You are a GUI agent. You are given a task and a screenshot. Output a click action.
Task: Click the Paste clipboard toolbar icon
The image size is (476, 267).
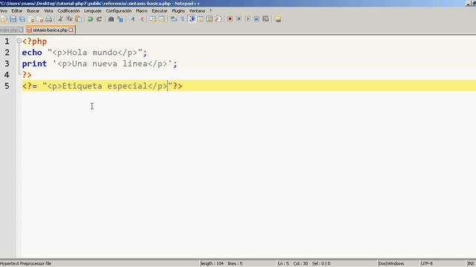tap(78, 19)
